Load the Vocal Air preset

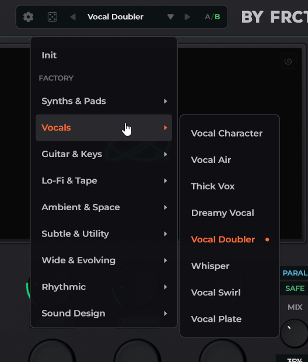point(230,160)
